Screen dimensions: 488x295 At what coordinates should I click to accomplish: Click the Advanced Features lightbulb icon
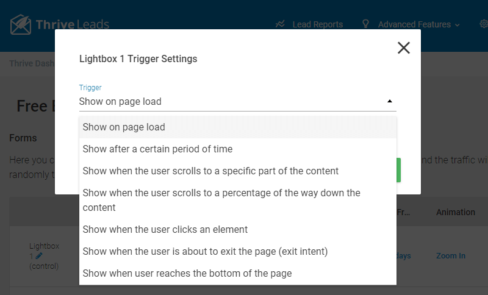click(x=365, y=24)
